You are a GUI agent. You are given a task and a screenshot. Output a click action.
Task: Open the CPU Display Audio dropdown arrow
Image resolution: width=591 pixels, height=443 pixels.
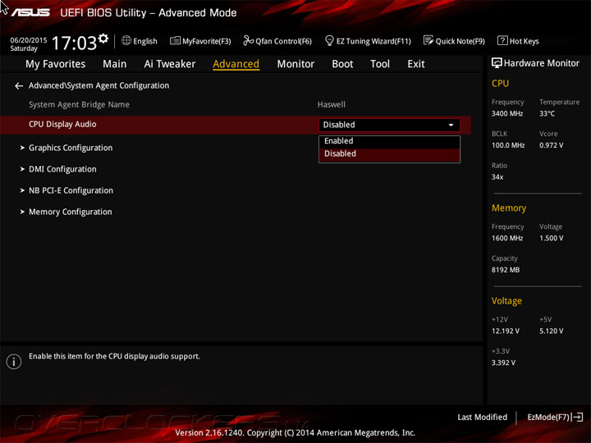(x=451, y=125)
